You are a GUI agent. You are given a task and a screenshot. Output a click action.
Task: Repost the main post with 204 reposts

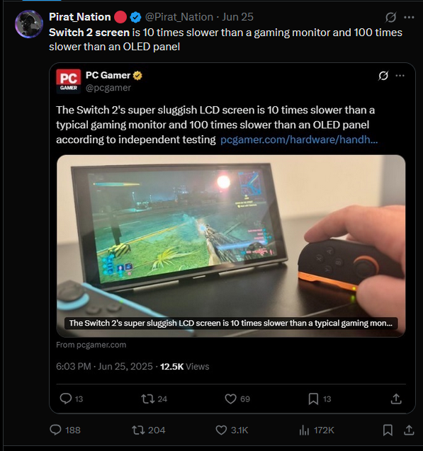pyautogui.click(x=149, y=430)
